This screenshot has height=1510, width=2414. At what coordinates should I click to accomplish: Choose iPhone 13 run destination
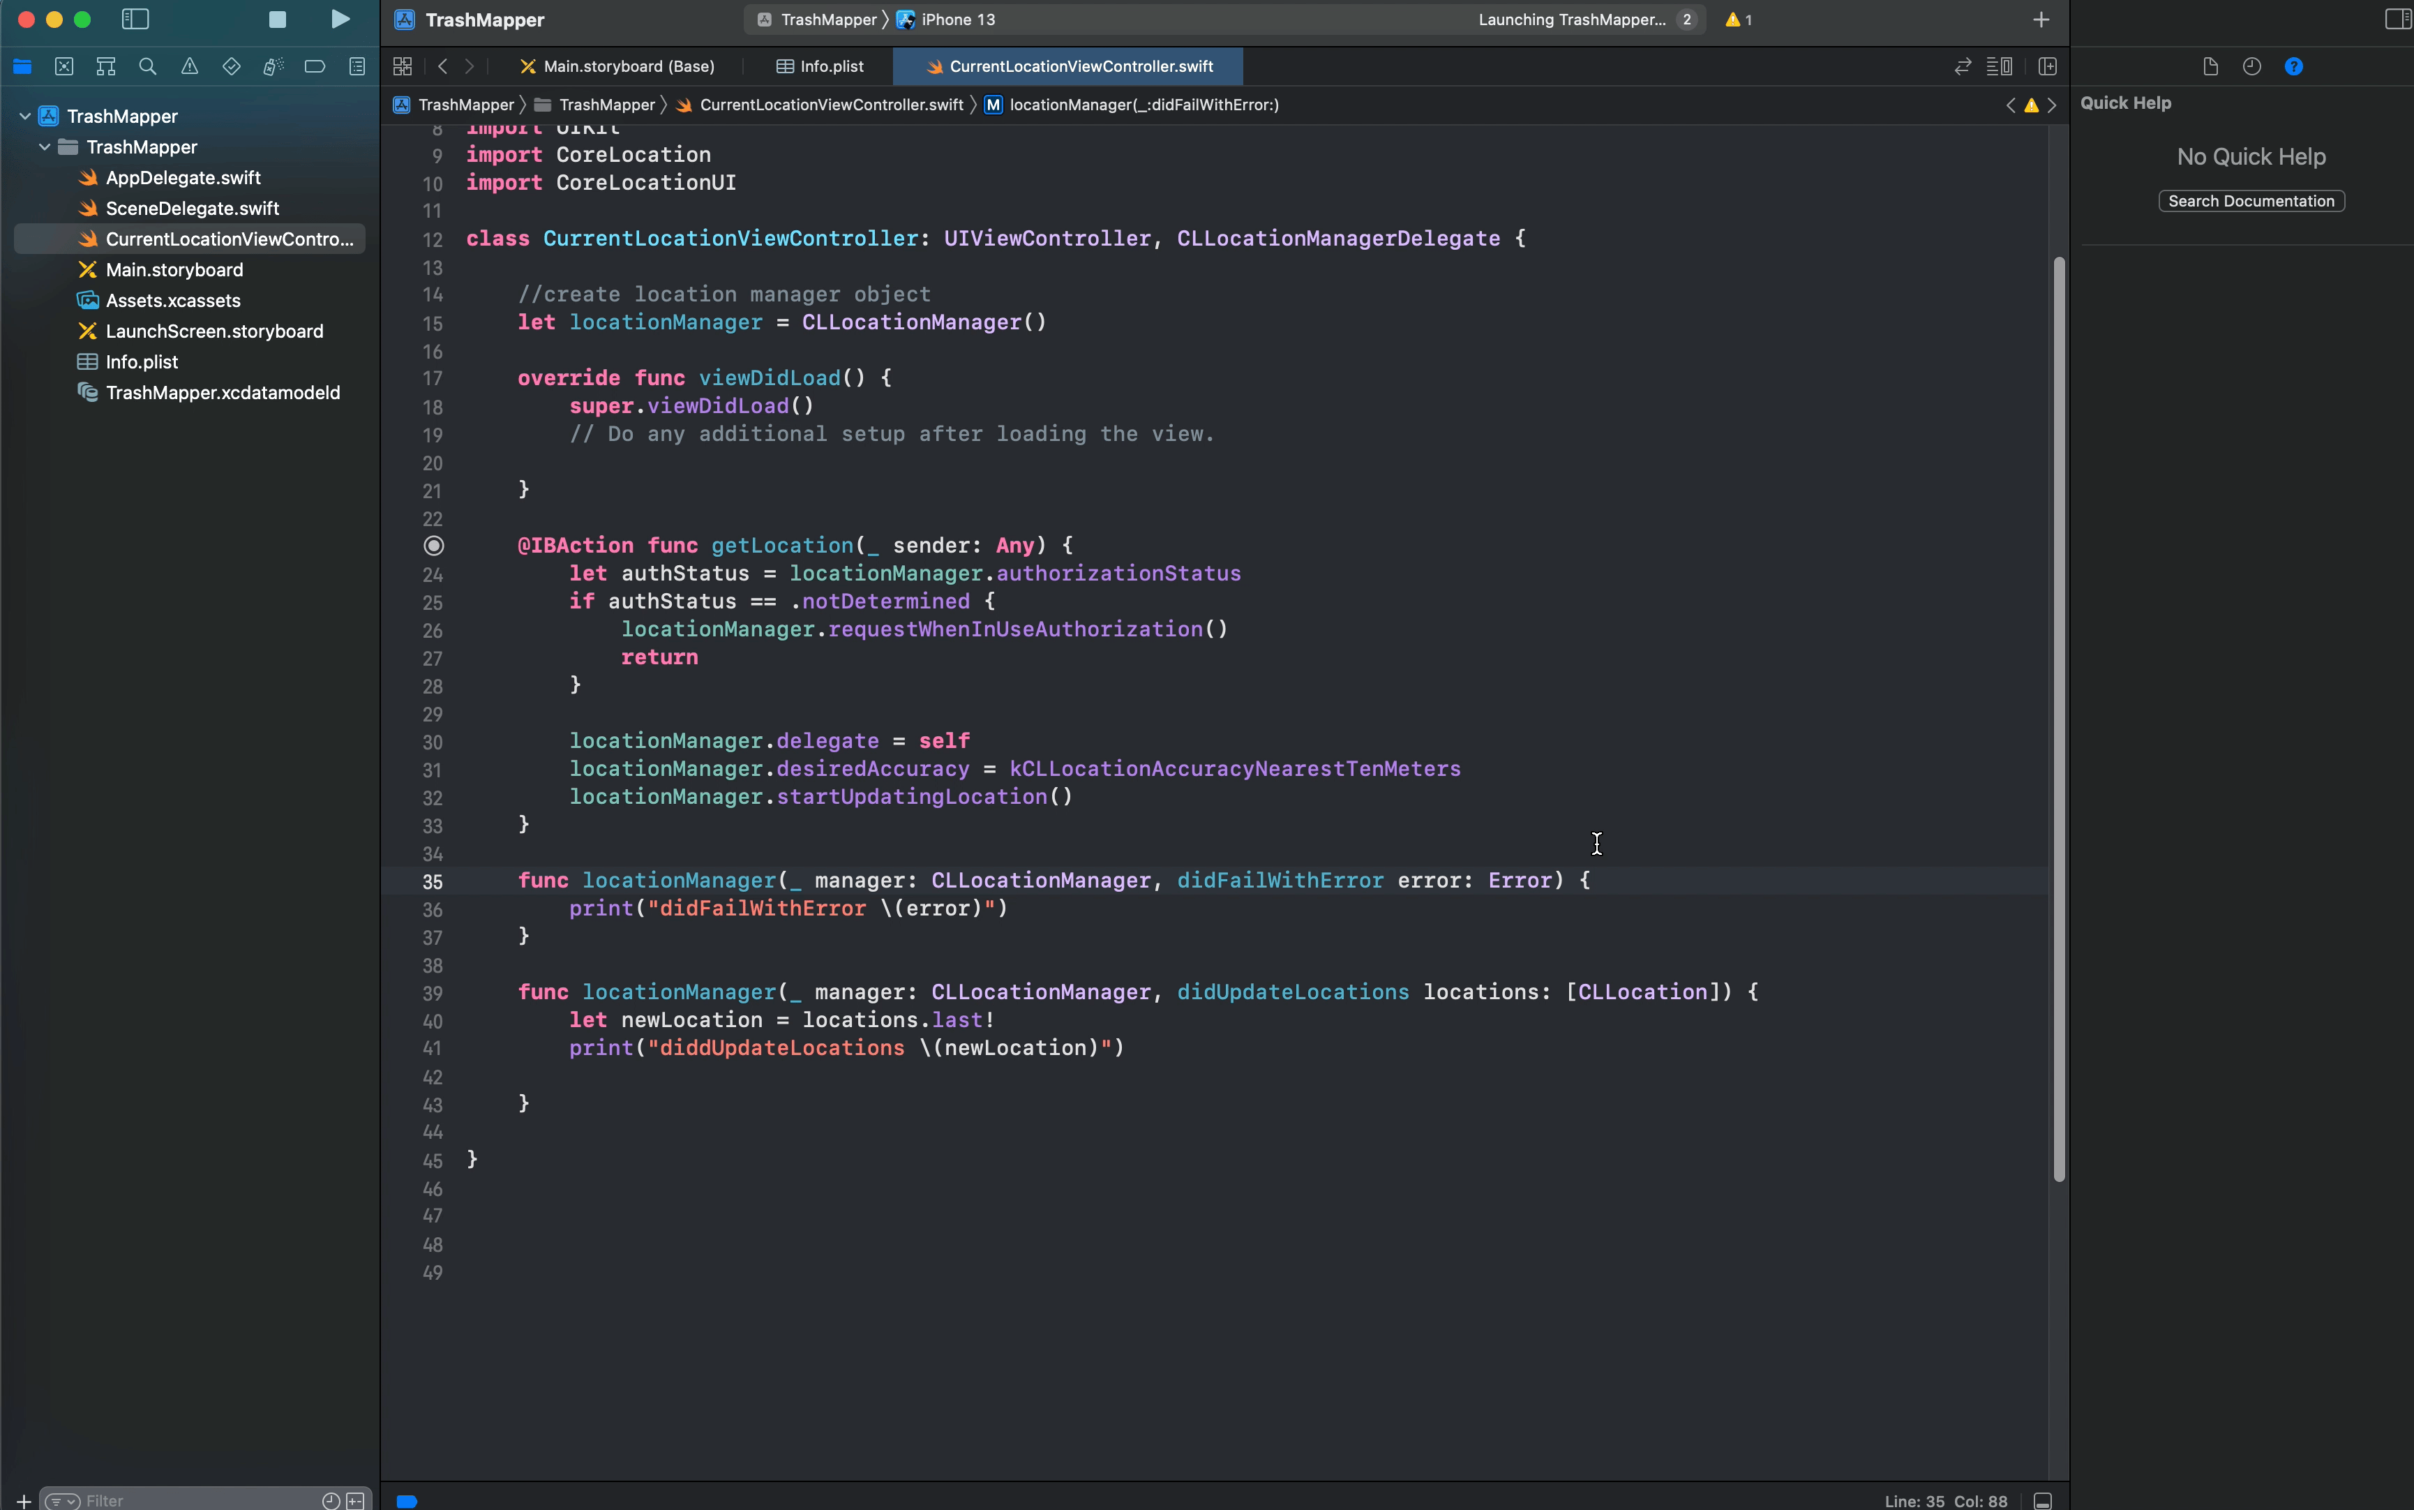(x=947, y=19)
